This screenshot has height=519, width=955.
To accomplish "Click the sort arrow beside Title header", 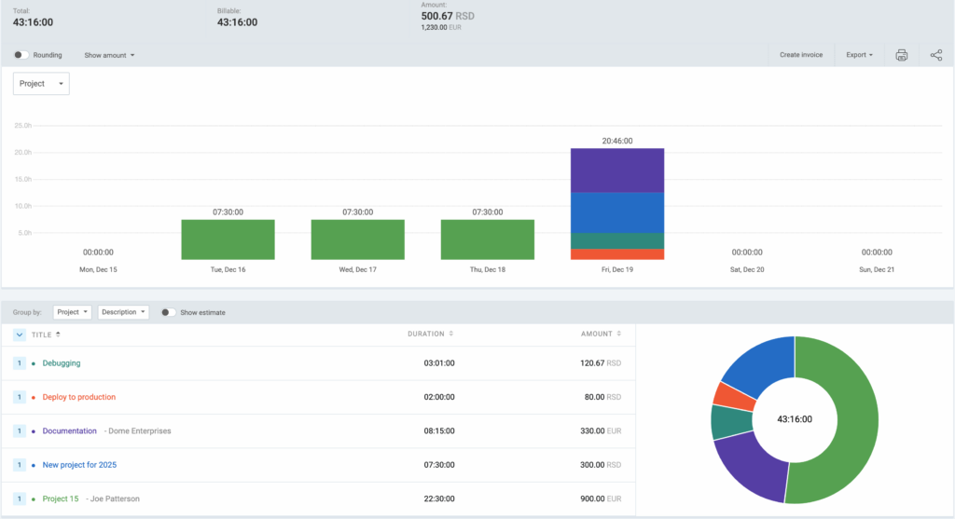I will pyautogui.click(x=58, y=335).
